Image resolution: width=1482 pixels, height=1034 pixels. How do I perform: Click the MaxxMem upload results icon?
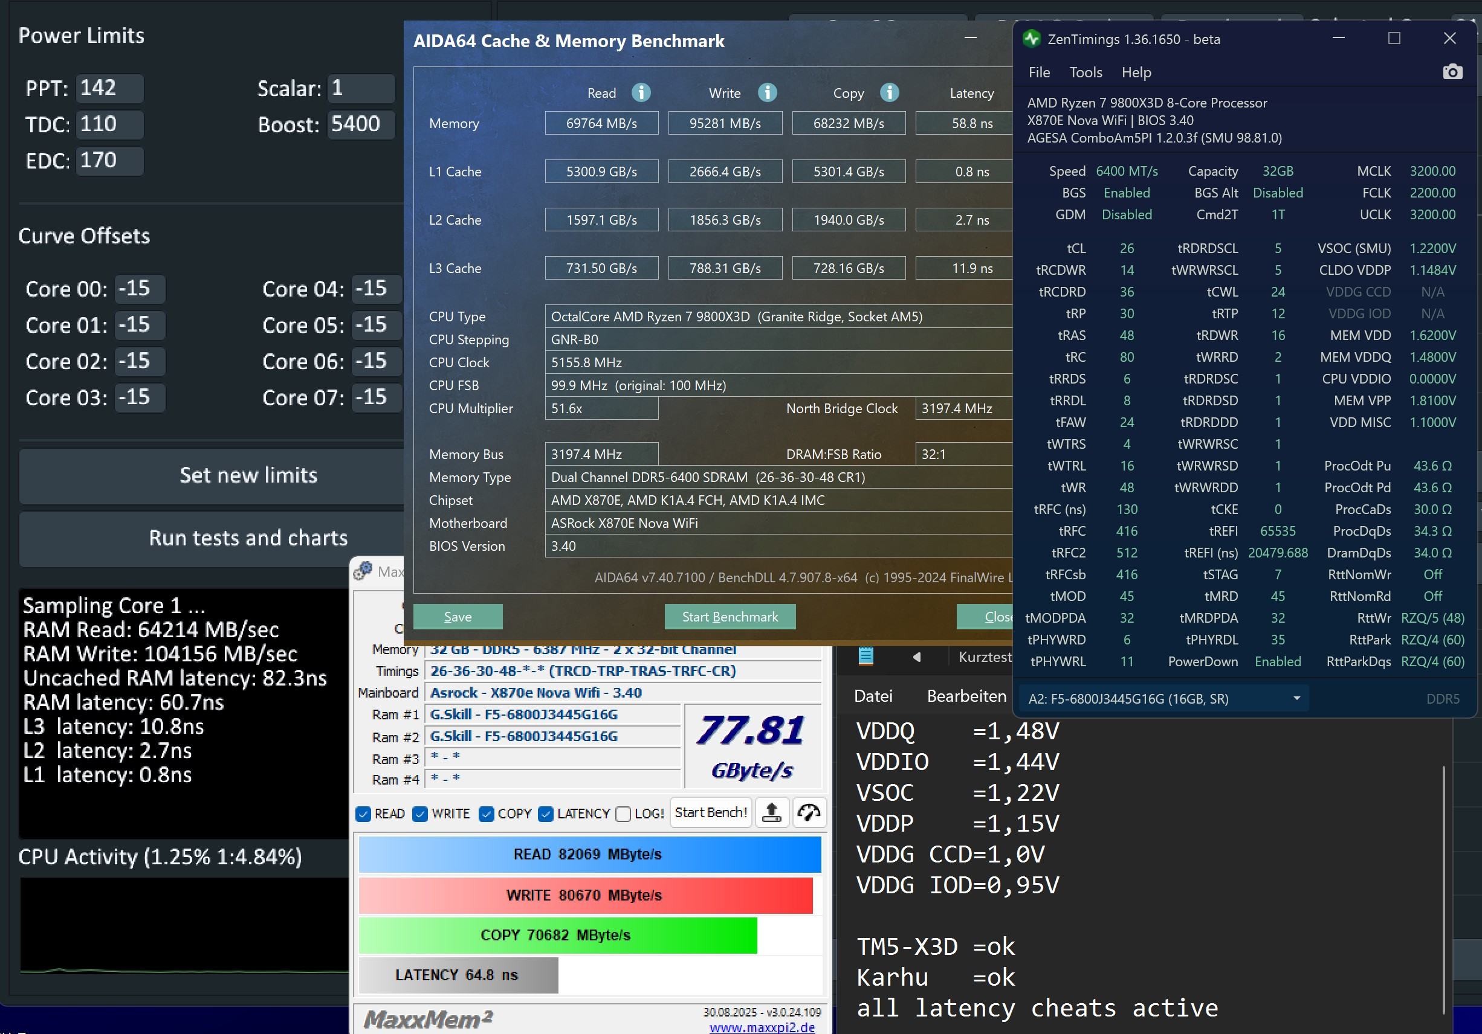tap(771, 813)
